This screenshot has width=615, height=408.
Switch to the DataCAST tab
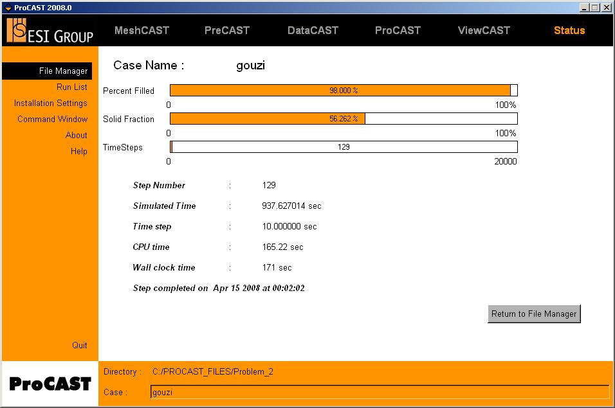pyautogui.click(x=313, y=30)
